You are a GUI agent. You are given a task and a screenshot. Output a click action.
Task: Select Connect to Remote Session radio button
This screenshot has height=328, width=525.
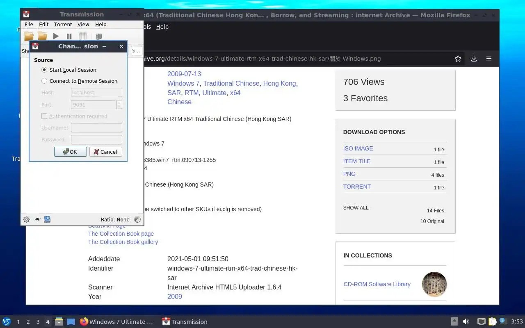coord(44,81)
